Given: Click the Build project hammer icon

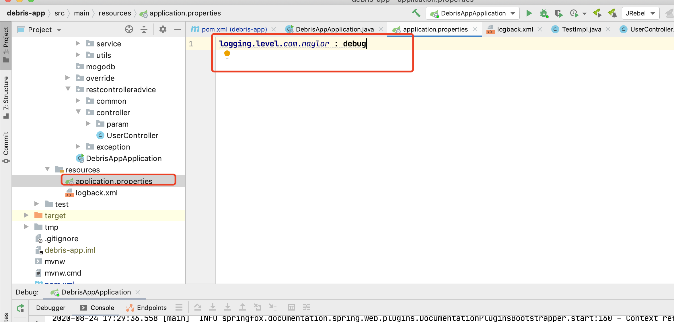Looking at the screenshot, I should [x=415, y=13].
